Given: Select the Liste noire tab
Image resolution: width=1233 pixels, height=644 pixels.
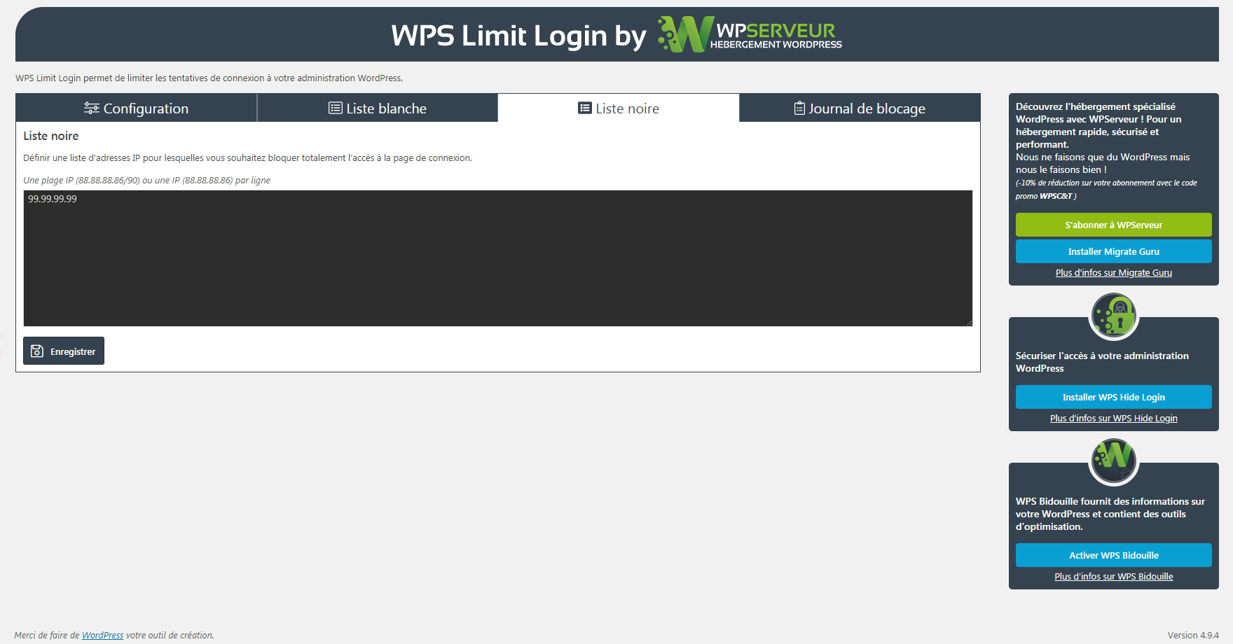Looking at the screenshot, I should click(x=619, y=108).
